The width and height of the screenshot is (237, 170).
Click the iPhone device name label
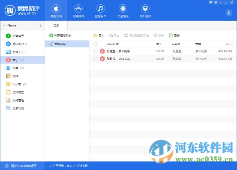pos(11,26)
